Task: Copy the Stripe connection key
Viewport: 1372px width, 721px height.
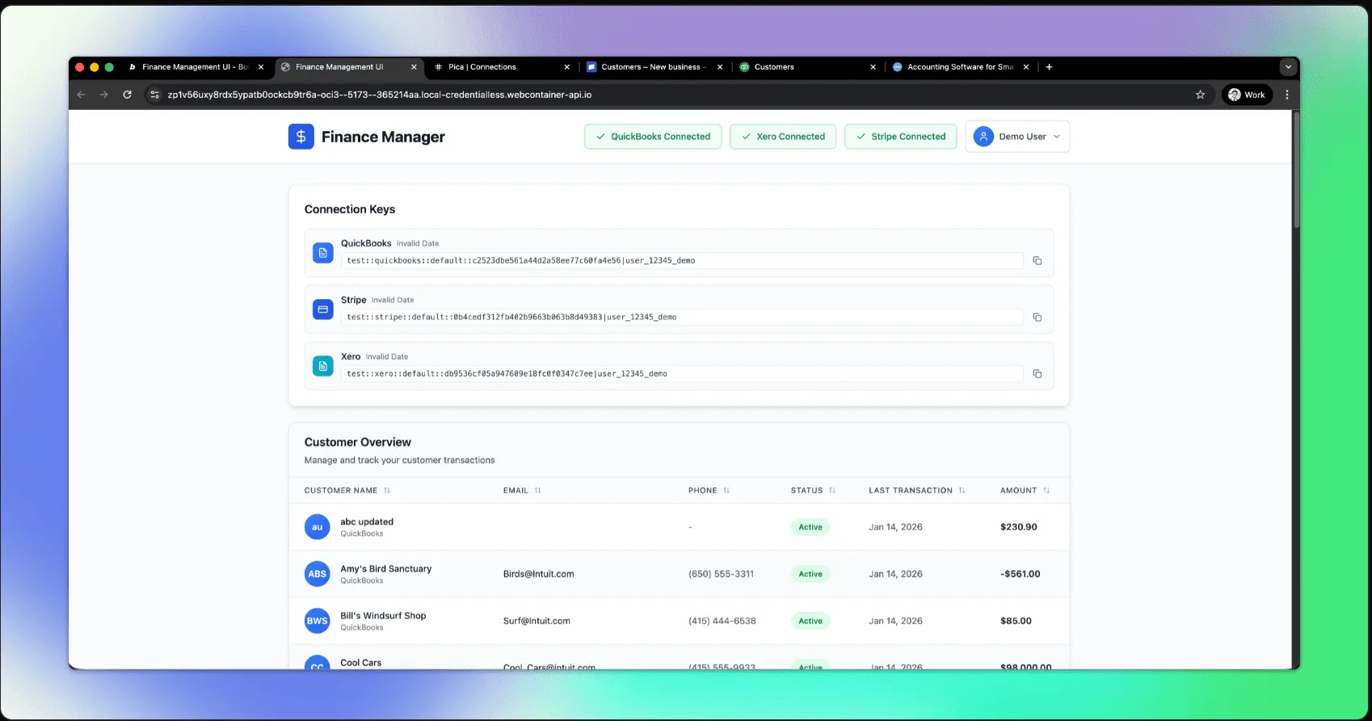Action: 1037,318
